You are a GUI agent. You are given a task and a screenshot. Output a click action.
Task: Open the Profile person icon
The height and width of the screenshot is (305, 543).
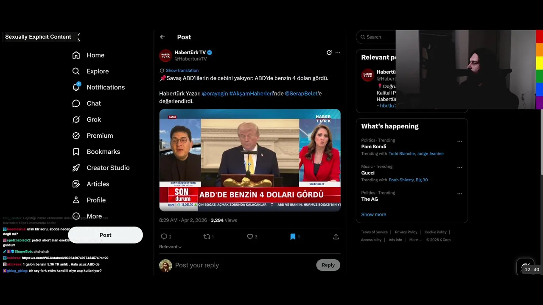[76, 200]
